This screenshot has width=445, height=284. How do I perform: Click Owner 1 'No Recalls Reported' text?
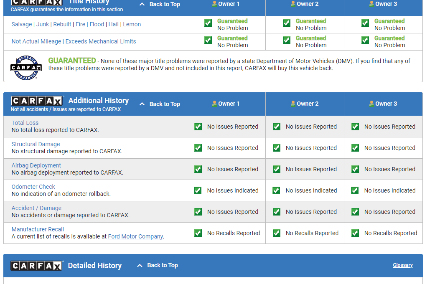click(234, 233)
